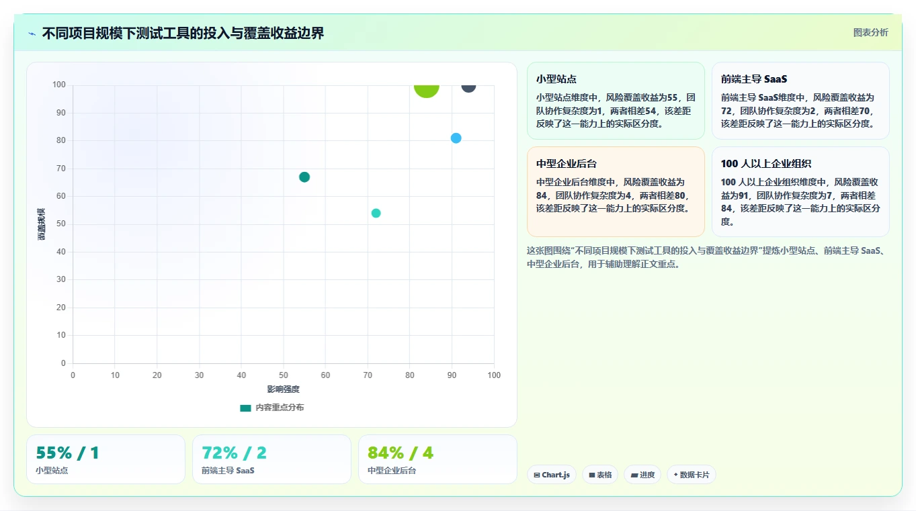
Task: Click the 55% / 1 stat card
Action: pyautogui.click(x=106, y=459)
